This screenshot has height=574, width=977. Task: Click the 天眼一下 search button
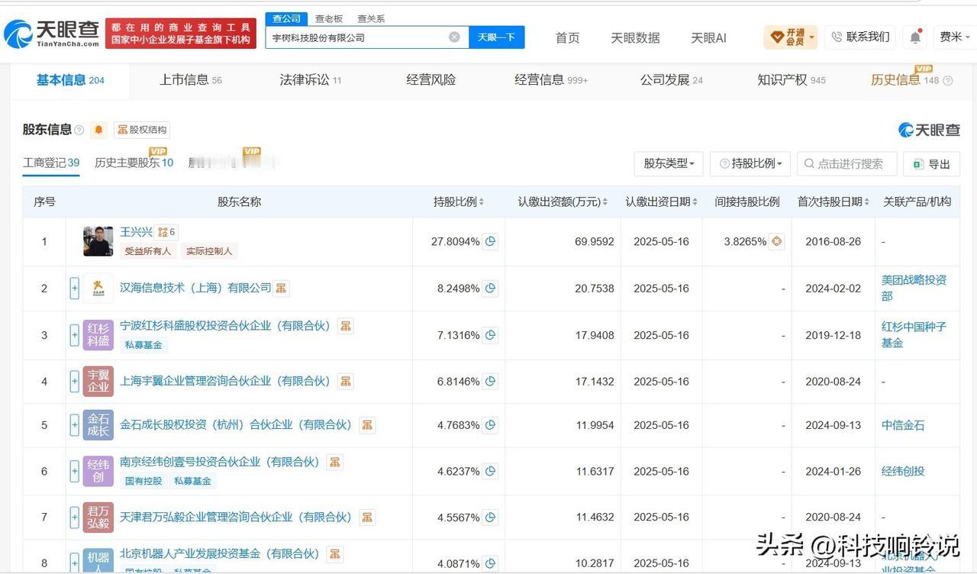coord(496,37)
